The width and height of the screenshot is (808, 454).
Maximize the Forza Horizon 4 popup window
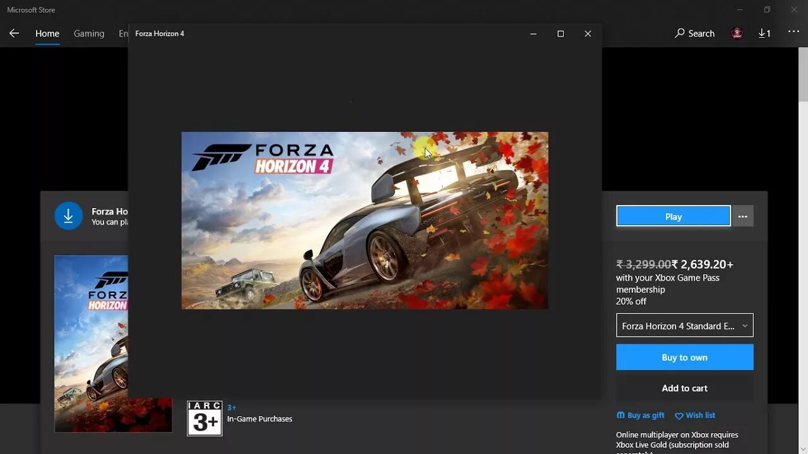click(561, 33)
